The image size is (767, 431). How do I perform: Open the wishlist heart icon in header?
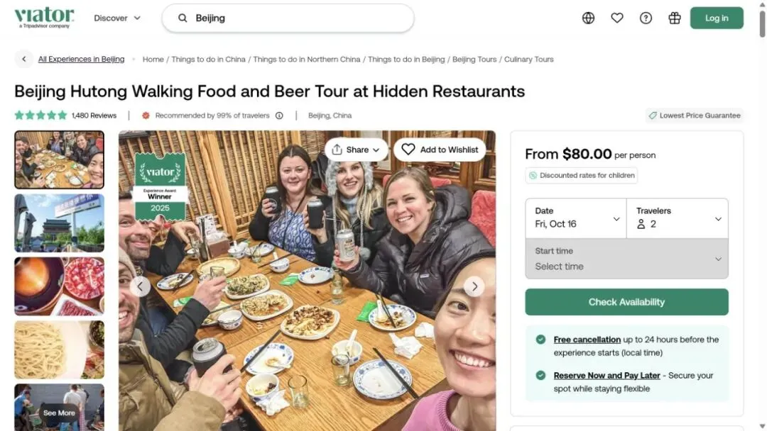(617, 18)
